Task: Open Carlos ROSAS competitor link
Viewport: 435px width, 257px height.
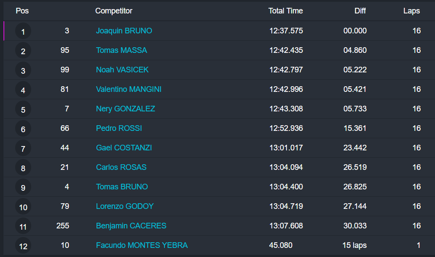Action: point(121,167)
